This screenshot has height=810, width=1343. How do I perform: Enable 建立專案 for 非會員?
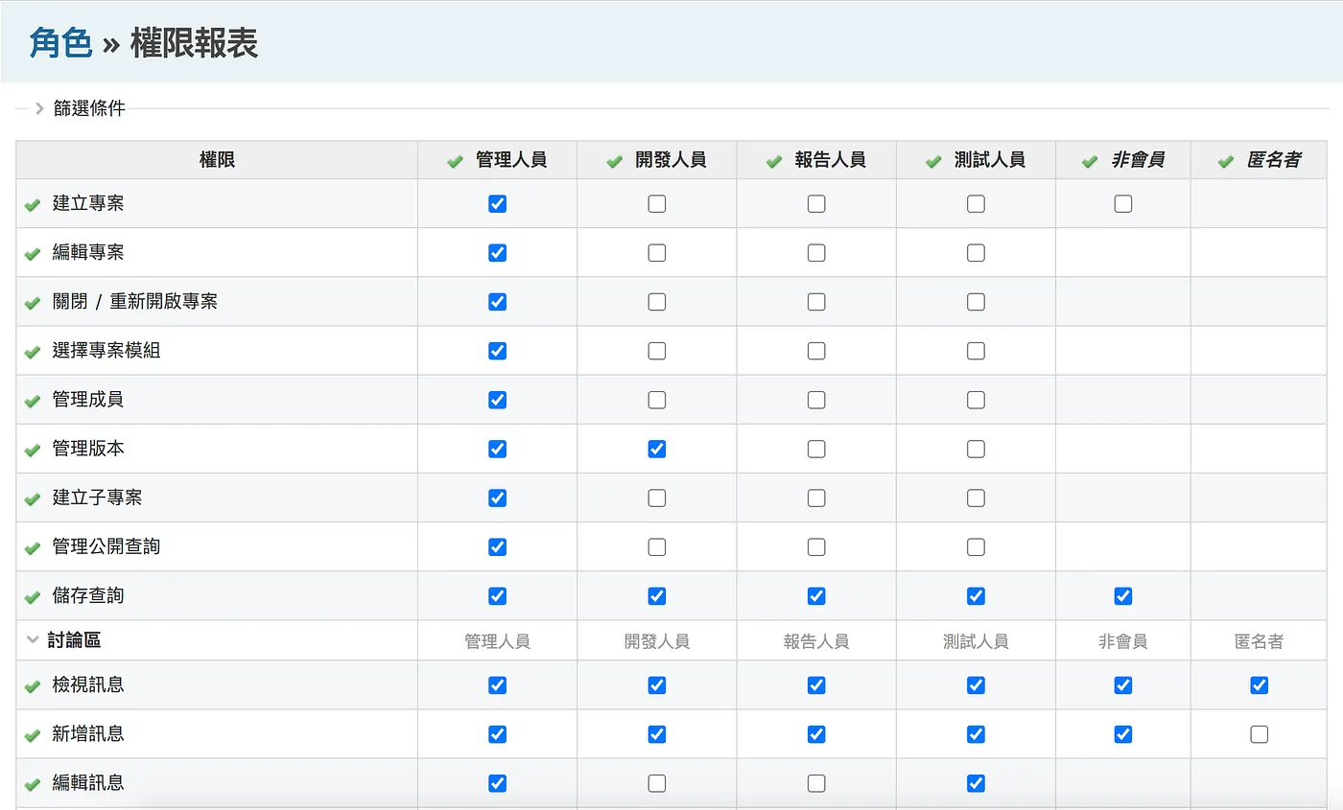(x=1123, y=203)
